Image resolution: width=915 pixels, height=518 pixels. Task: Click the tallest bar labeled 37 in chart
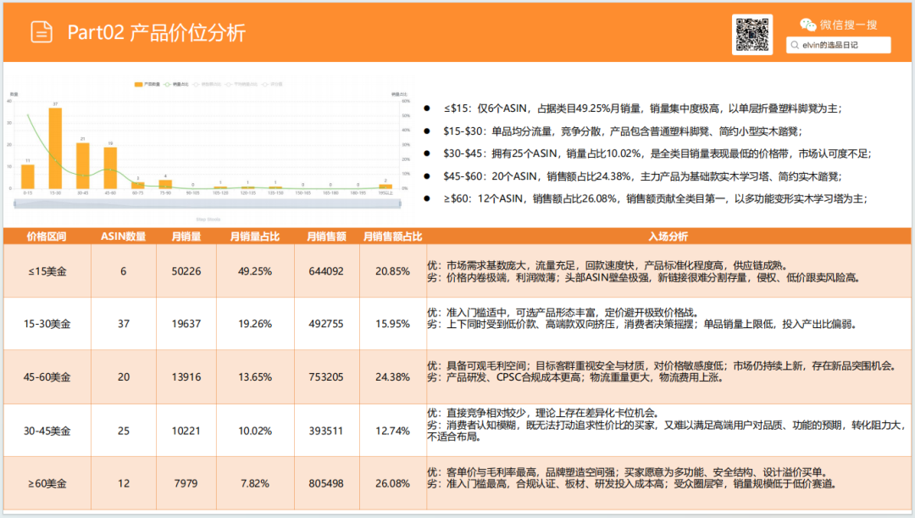[x=55, y=148]
